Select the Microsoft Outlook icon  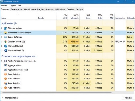coord(6,46)
